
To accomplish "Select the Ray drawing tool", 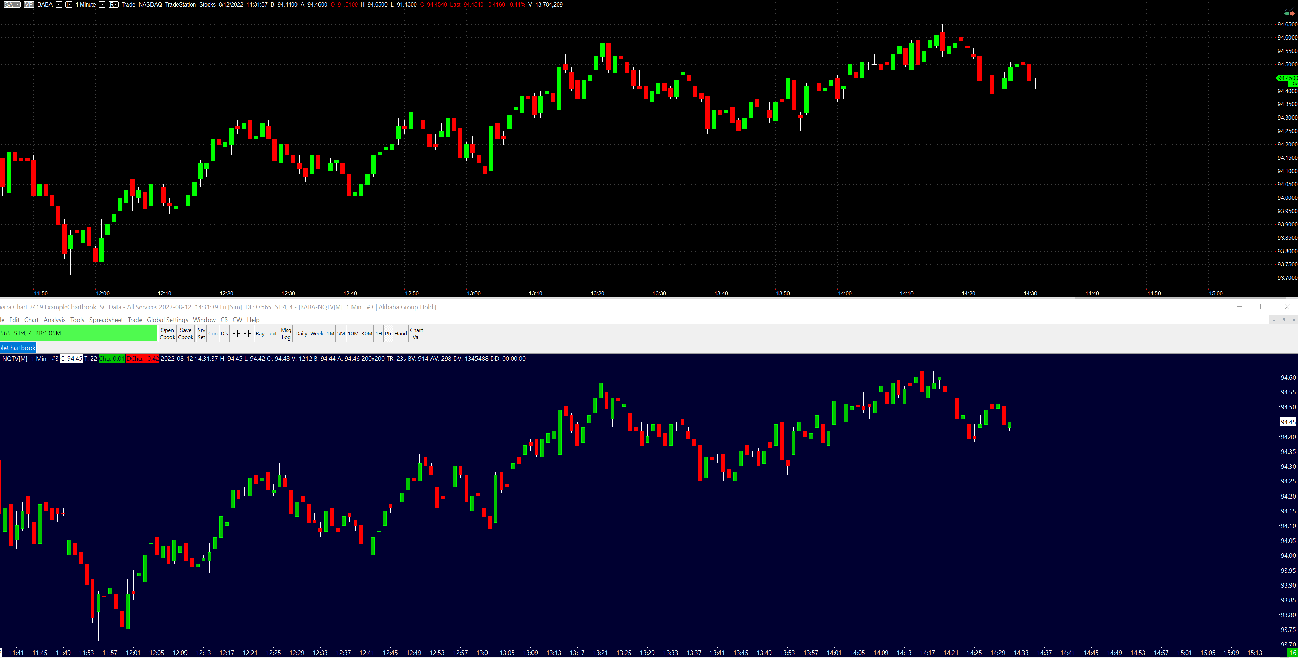I will click(x=260, y=334).
